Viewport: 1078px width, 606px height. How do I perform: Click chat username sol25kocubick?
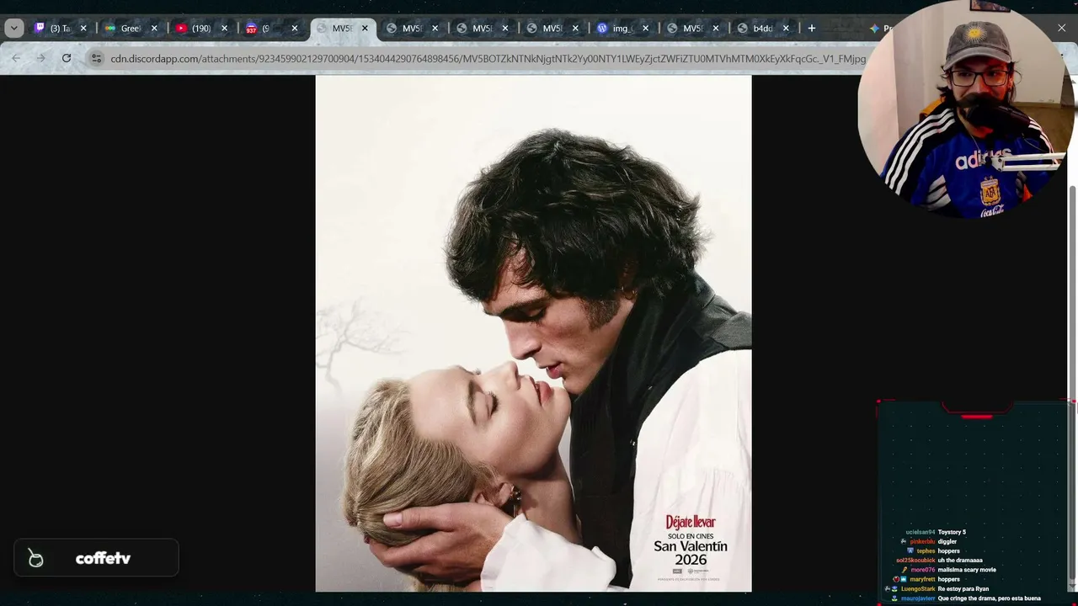click(x=915, y=560)
